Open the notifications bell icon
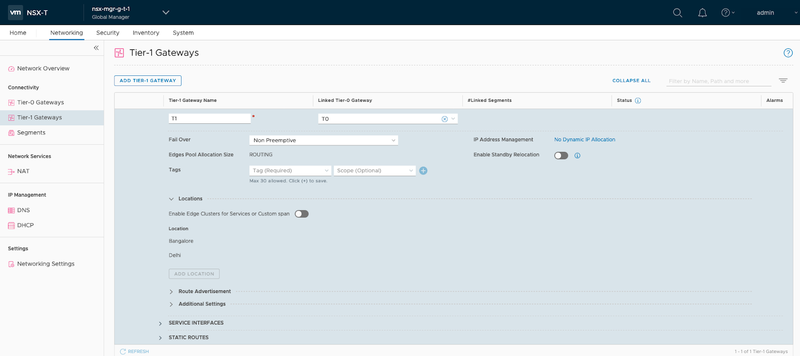Viewport: 800px width, 356px height. [x=702, y=13]
